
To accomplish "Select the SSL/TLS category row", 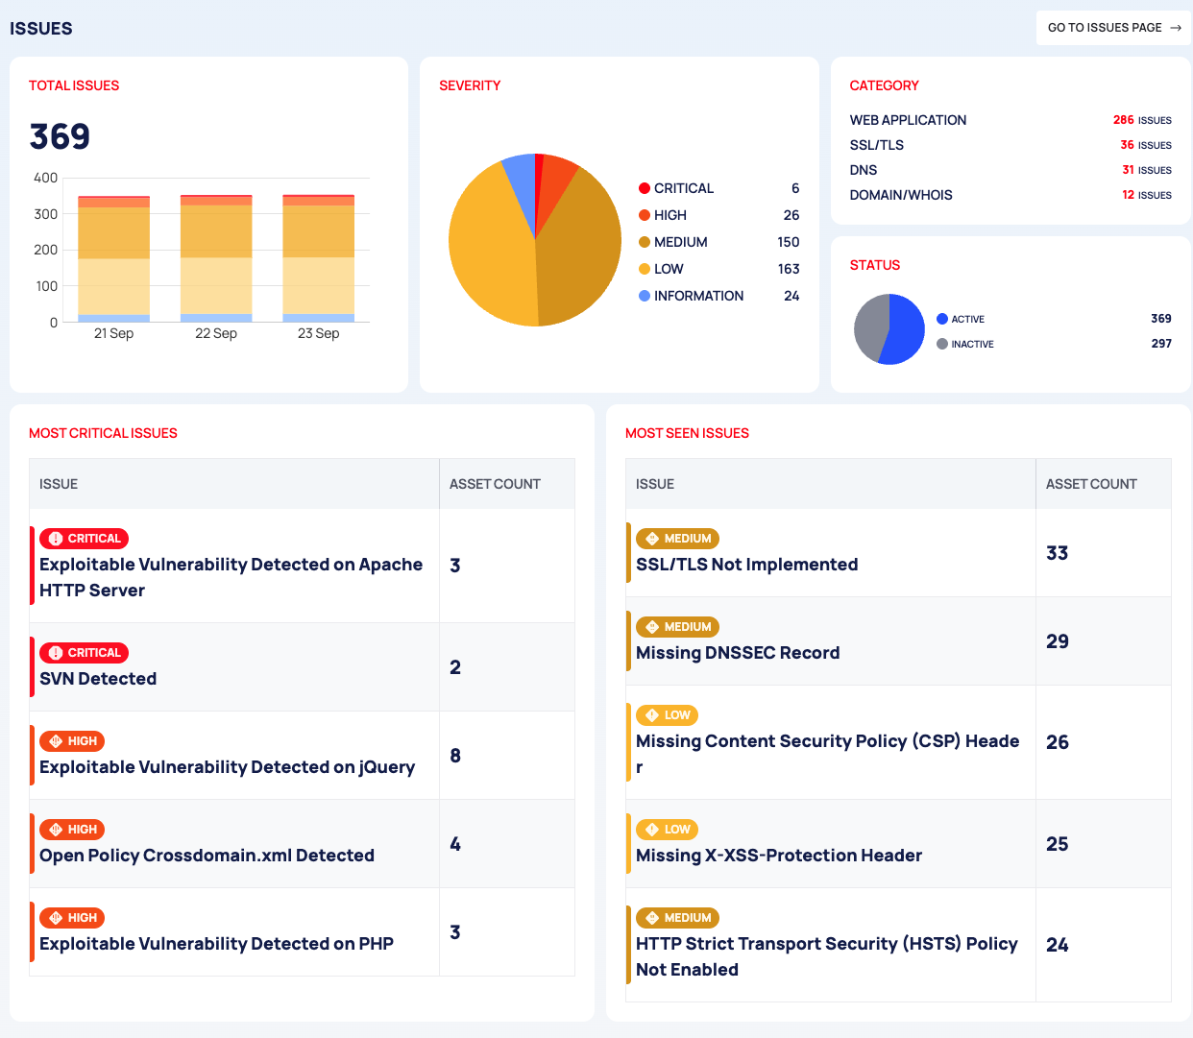I will point(1010,145).
